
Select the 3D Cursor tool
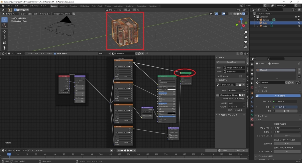click(4, 25)
